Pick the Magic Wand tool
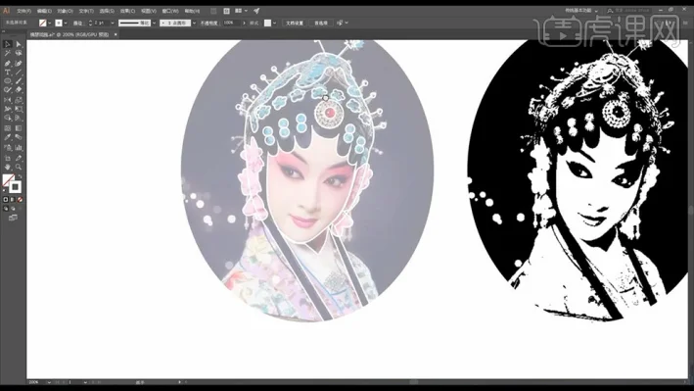Viewport: 694px width, 391px height. (x=7, y=53)
